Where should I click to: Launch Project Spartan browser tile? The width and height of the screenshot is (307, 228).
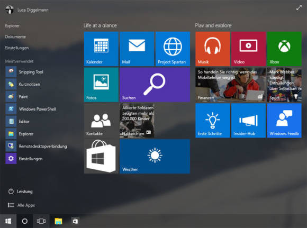point(173,49)
